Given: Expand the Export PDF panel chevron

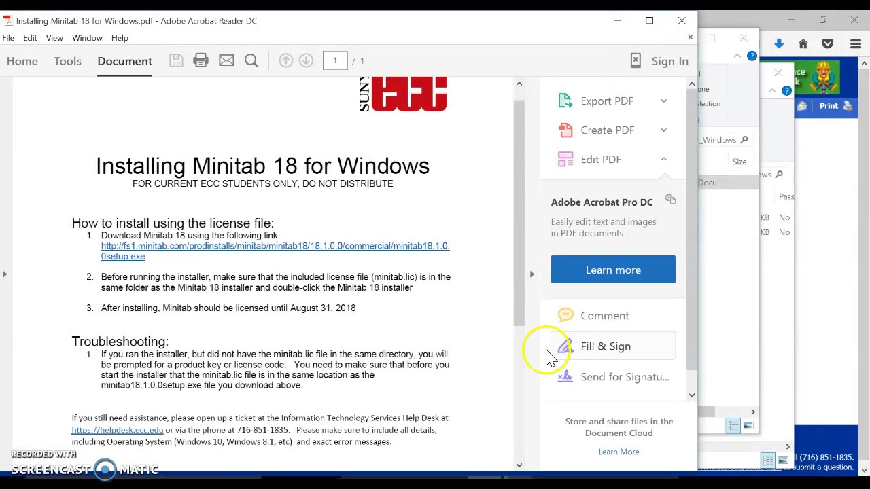Looking at the screenshot, I should [663, 101].
